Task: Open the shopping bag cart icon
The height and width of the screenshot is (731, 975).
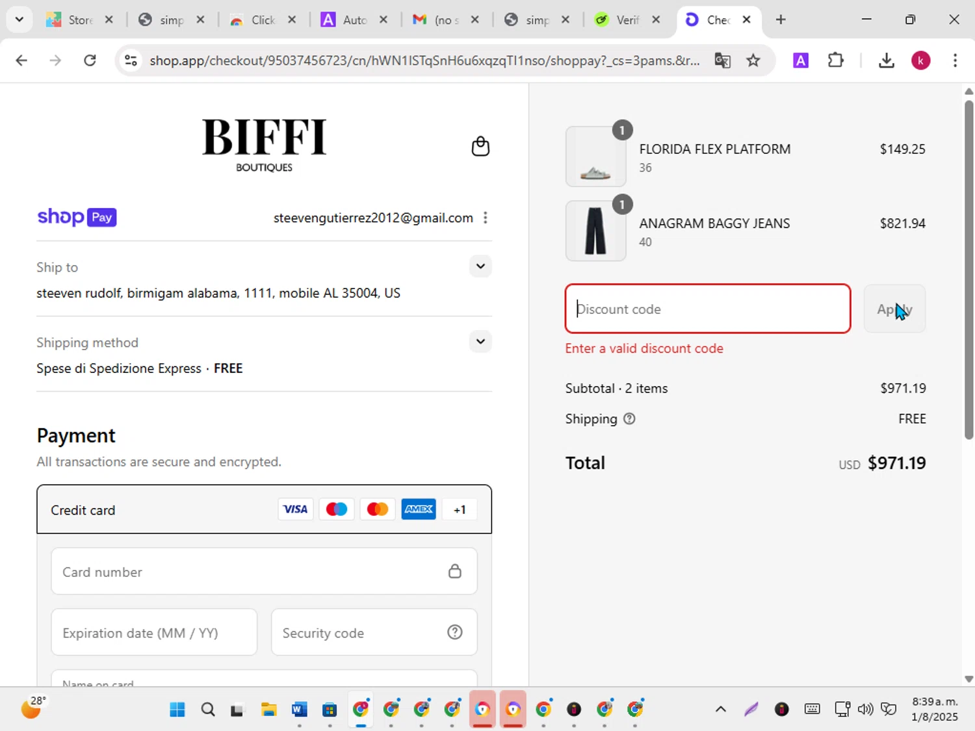Action: 480,146
